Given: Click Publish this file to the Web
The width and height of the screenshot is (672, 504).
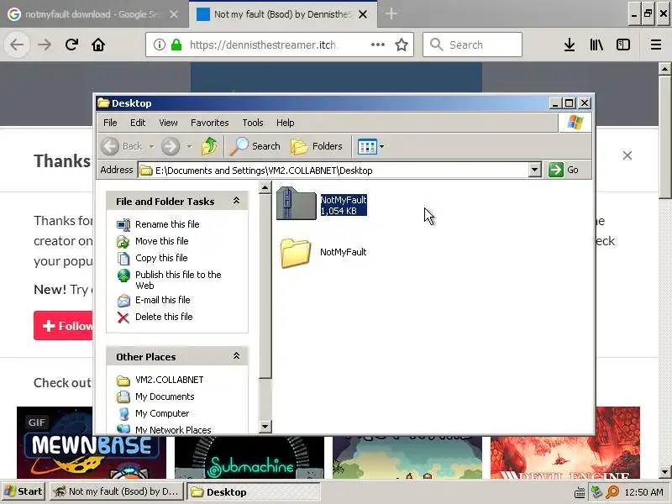Looking at the screenshot, I should pos(178,280).
